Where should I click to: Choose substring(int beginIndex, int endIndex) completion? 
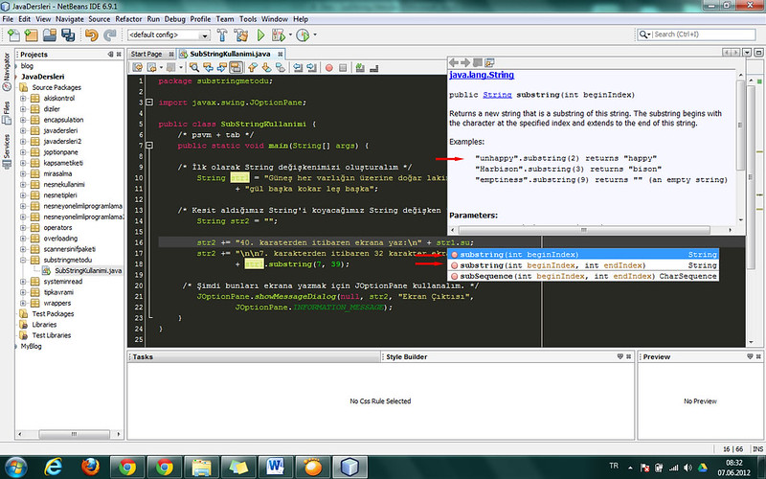pyautogui.click(x=583, y=265)
